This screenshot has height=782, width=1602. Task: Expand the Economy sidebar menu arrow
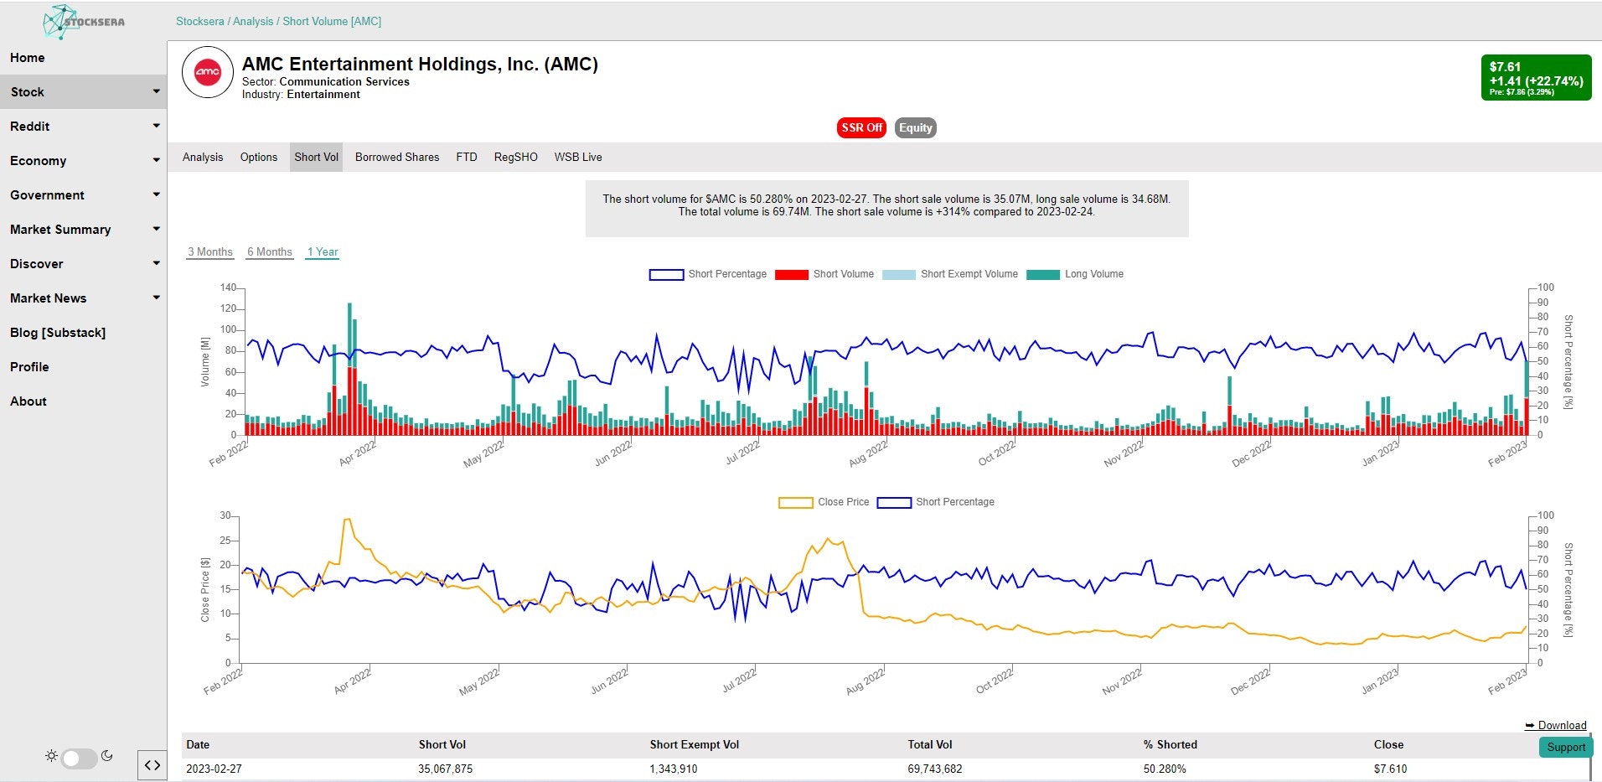click(x=156, y=160)
